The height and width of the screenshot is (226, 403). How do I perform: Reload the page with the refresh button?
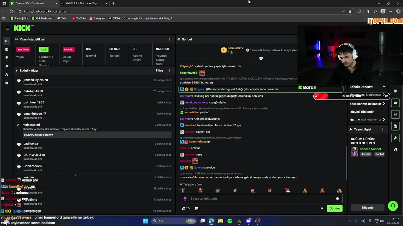point(12,11)
